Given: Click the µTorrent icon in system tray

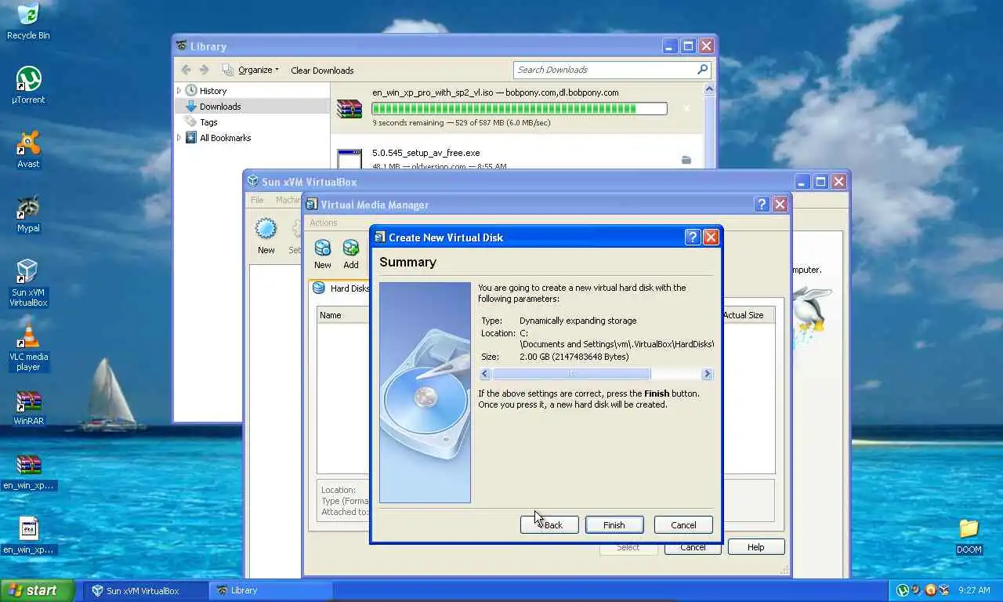Looking at the screenshot, I should 903,590.
